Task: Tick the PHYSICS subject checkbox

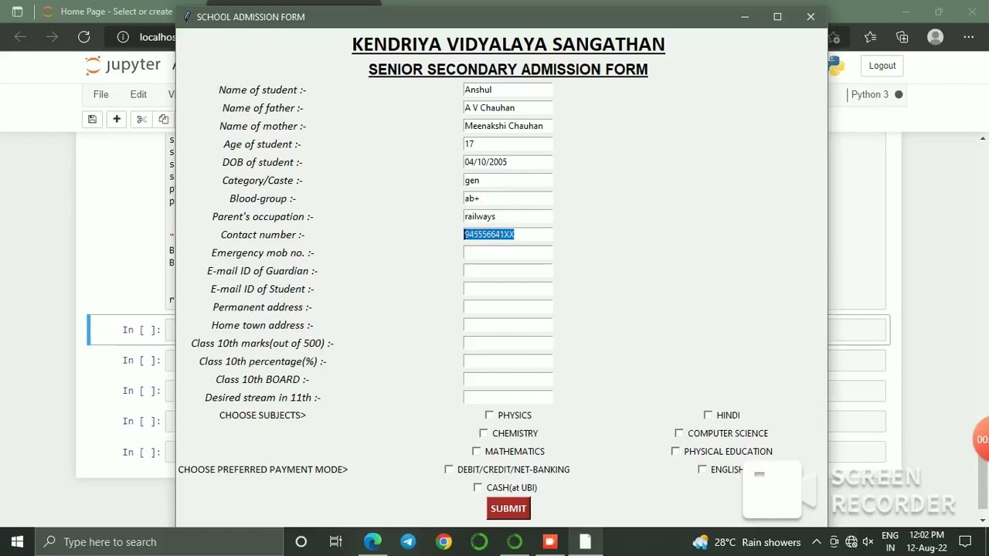Action: tap(489, 415)
